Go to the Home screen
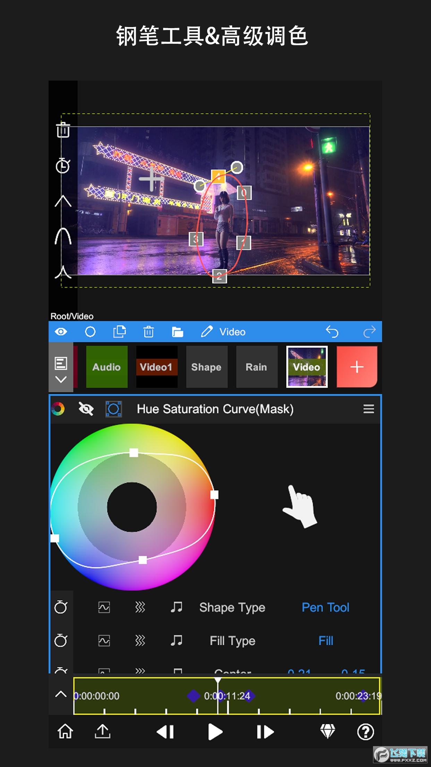This screenshot has height=767, width=431. pos(65,731)
